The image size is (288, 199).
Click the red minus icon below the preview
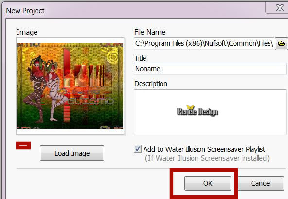[x=23, y=145]
